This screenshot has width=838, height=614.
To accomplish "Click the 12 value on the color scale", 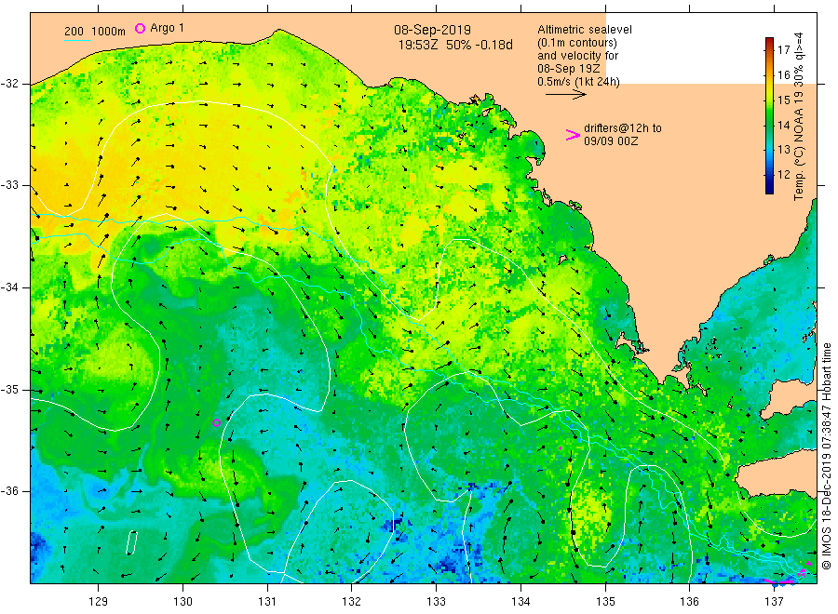I will click(x=783, y=175).
